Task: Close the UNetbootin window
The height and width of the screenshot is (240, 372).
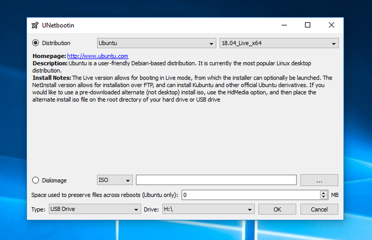Action: tap(331, 25)
